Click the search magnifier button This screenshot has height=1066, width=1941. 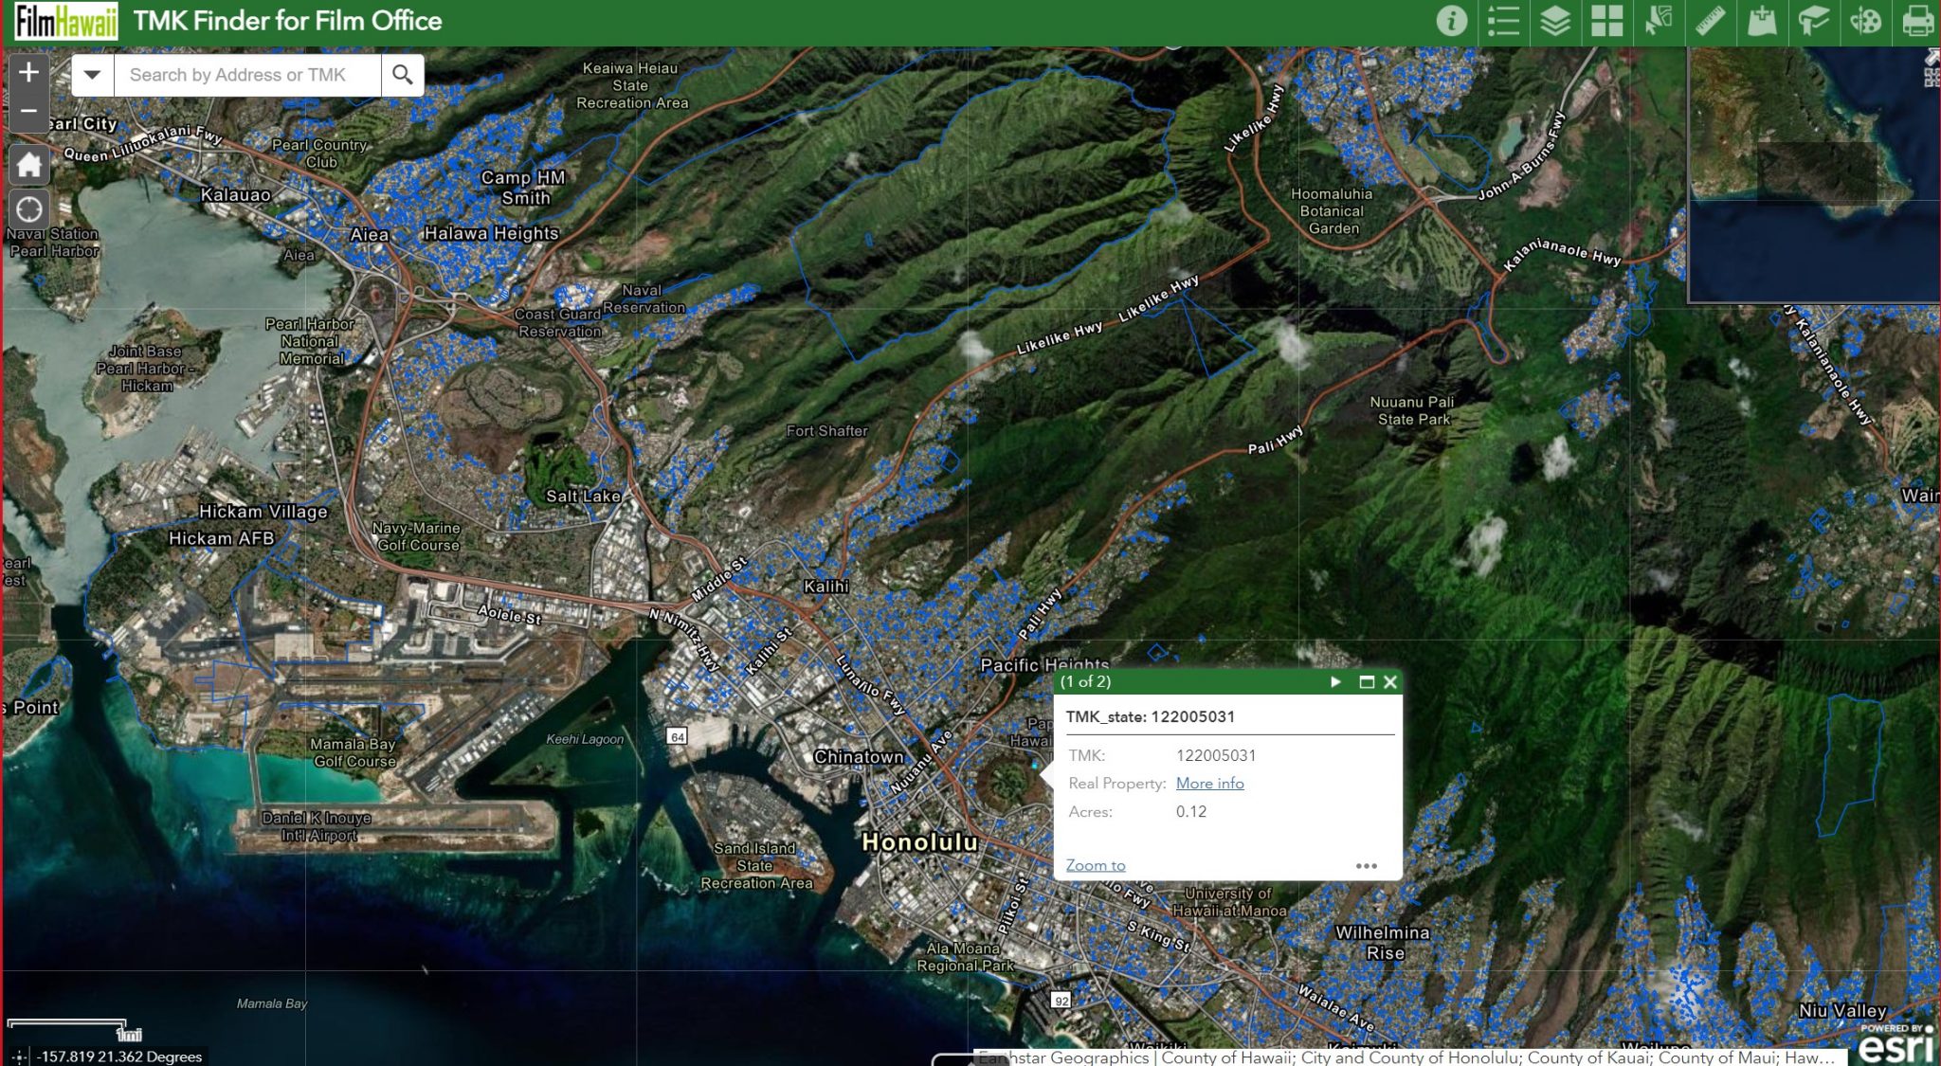[x=402, y=75]
